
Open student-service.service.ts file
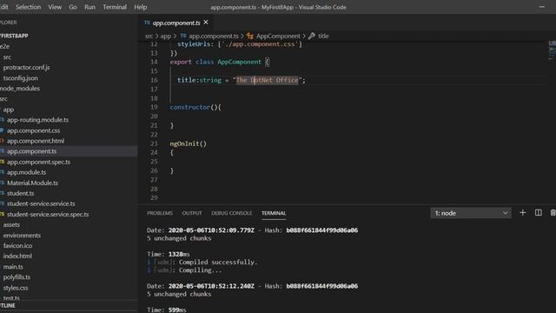click(x=41, y=203)
